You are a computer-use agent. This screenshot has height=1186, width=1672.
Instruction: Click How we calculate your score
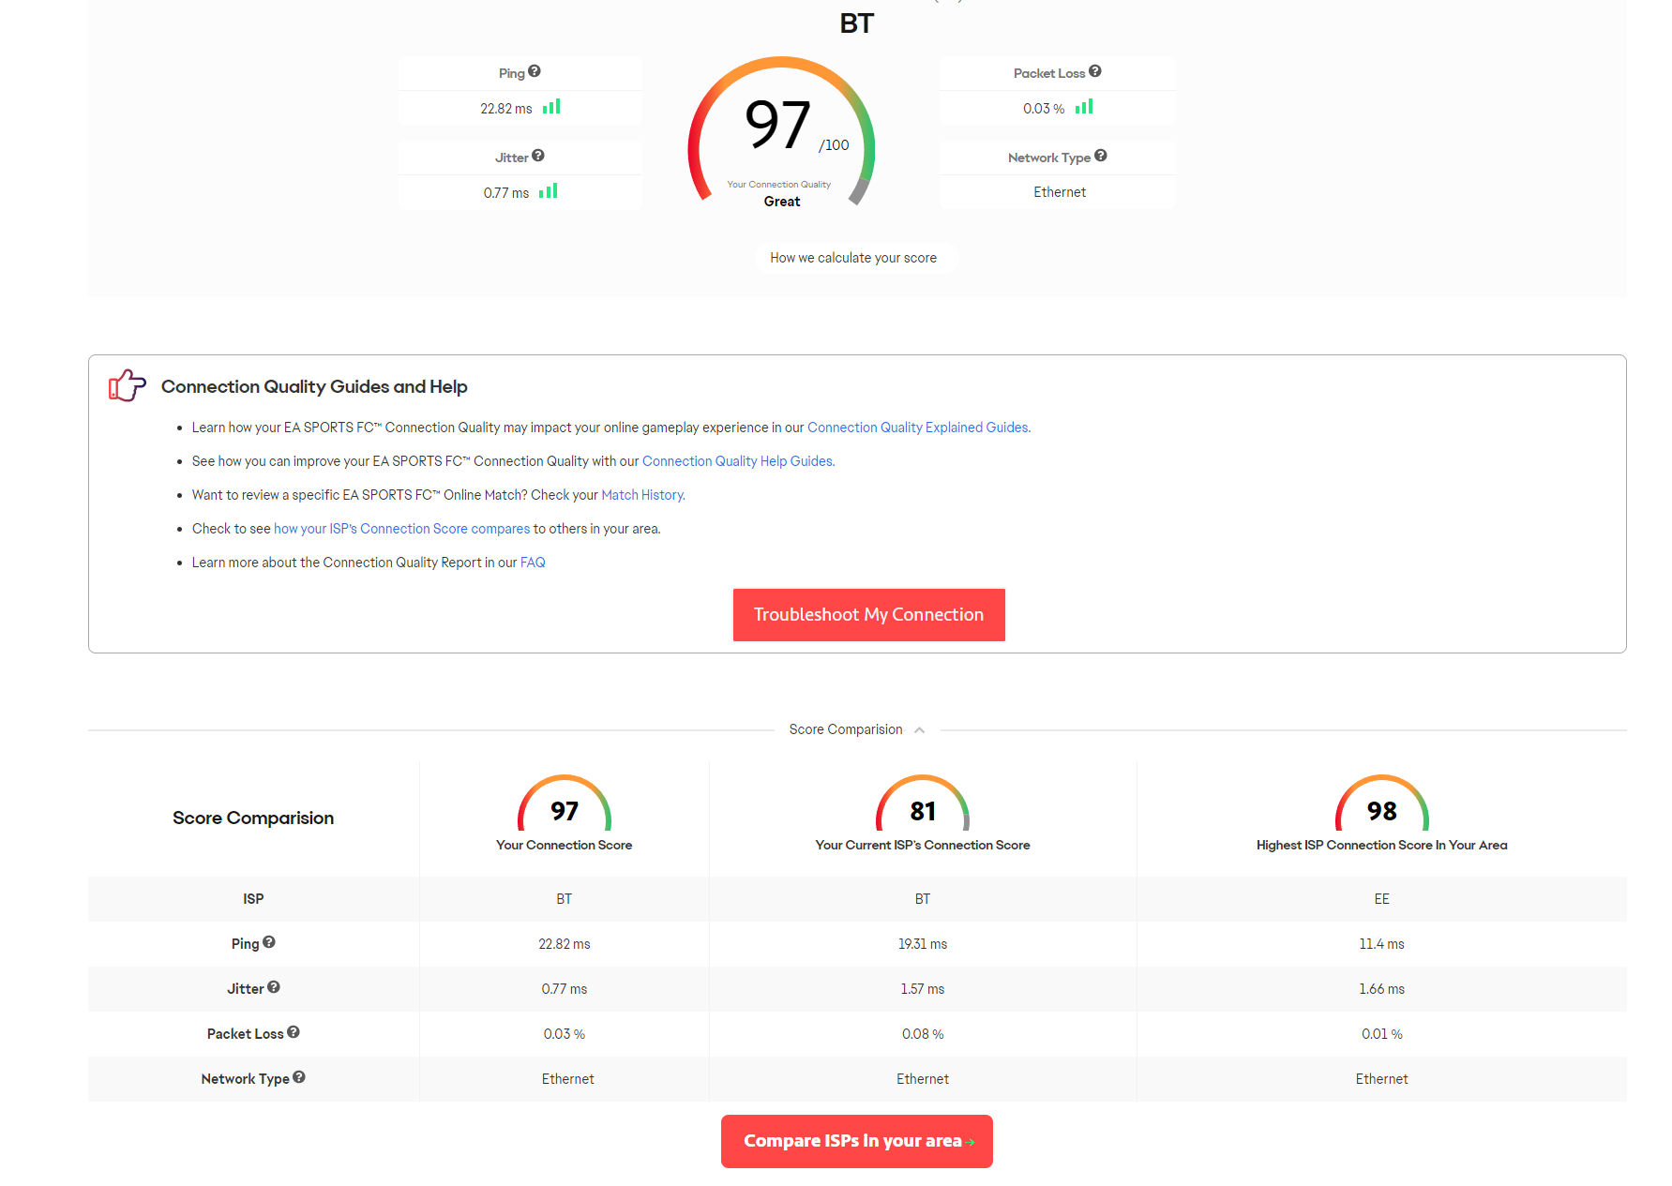pyautogui.click(x=853, y=258)
